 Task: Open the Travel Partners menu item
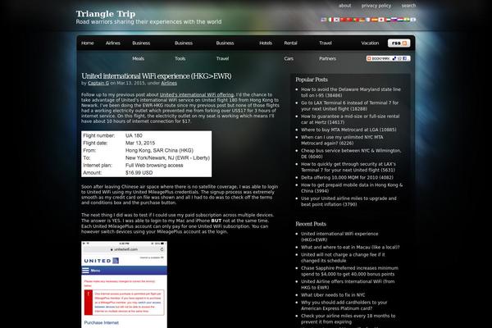327,51
